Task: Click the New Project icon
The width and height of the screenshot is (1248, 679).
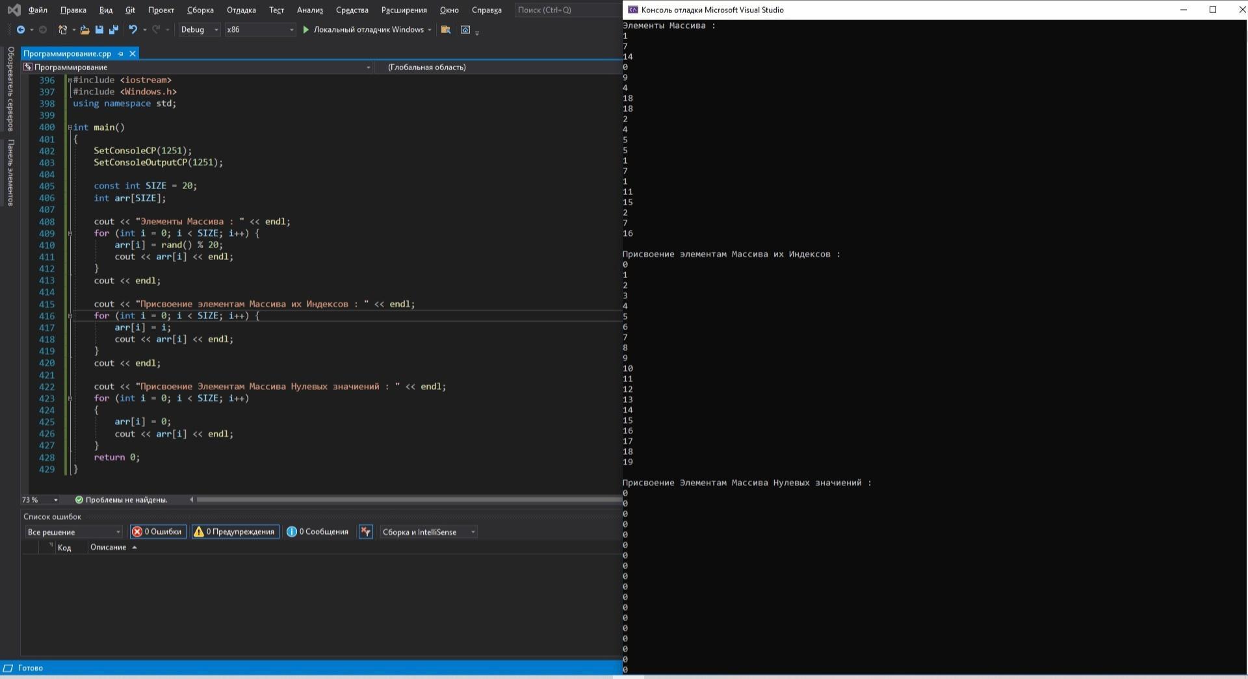Action: coord(62,30)
